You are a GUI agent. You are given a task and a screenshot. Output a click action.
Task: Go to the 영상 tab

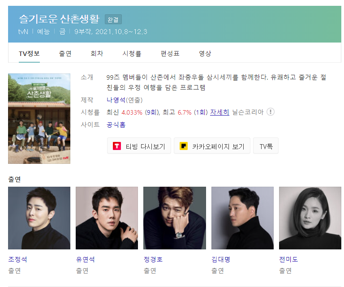coord(205,53)
